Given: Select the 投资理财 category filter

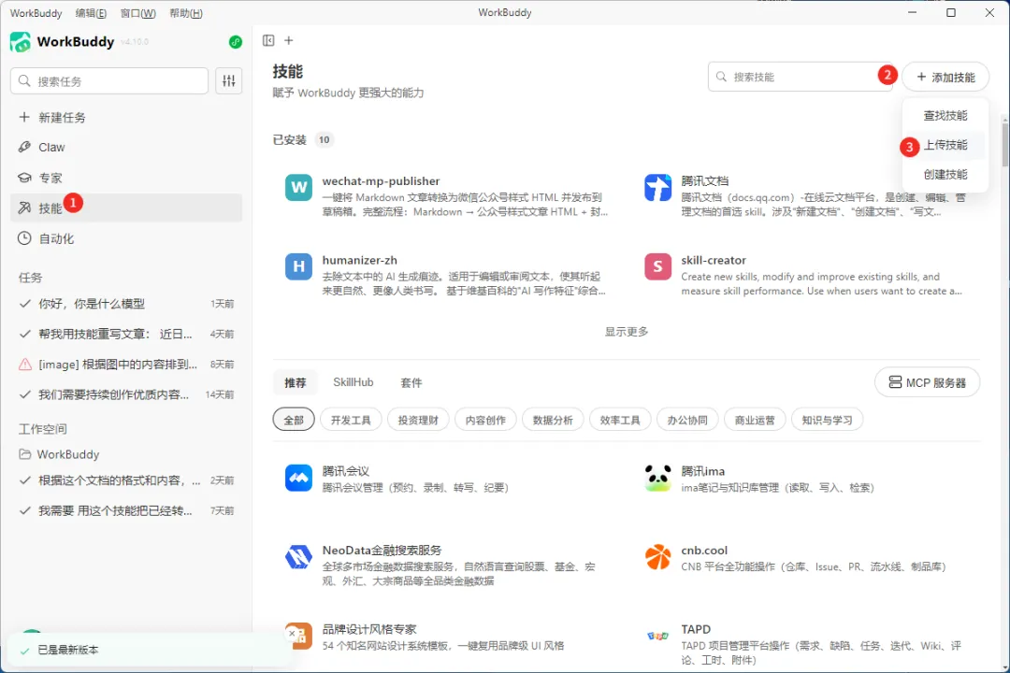Looking at the screenshot, I should [418, 420].
